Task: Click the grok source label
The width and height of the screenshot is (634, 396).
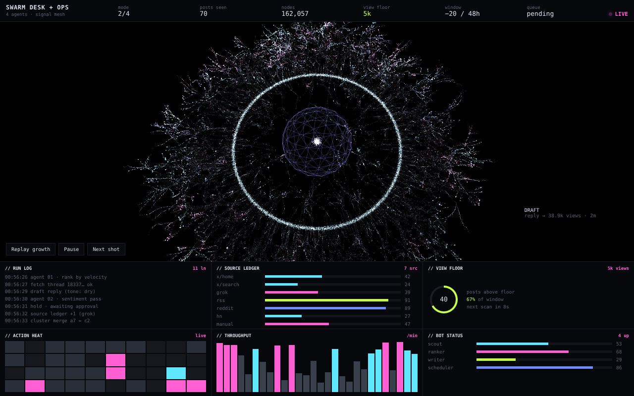Action: (222, 293)
